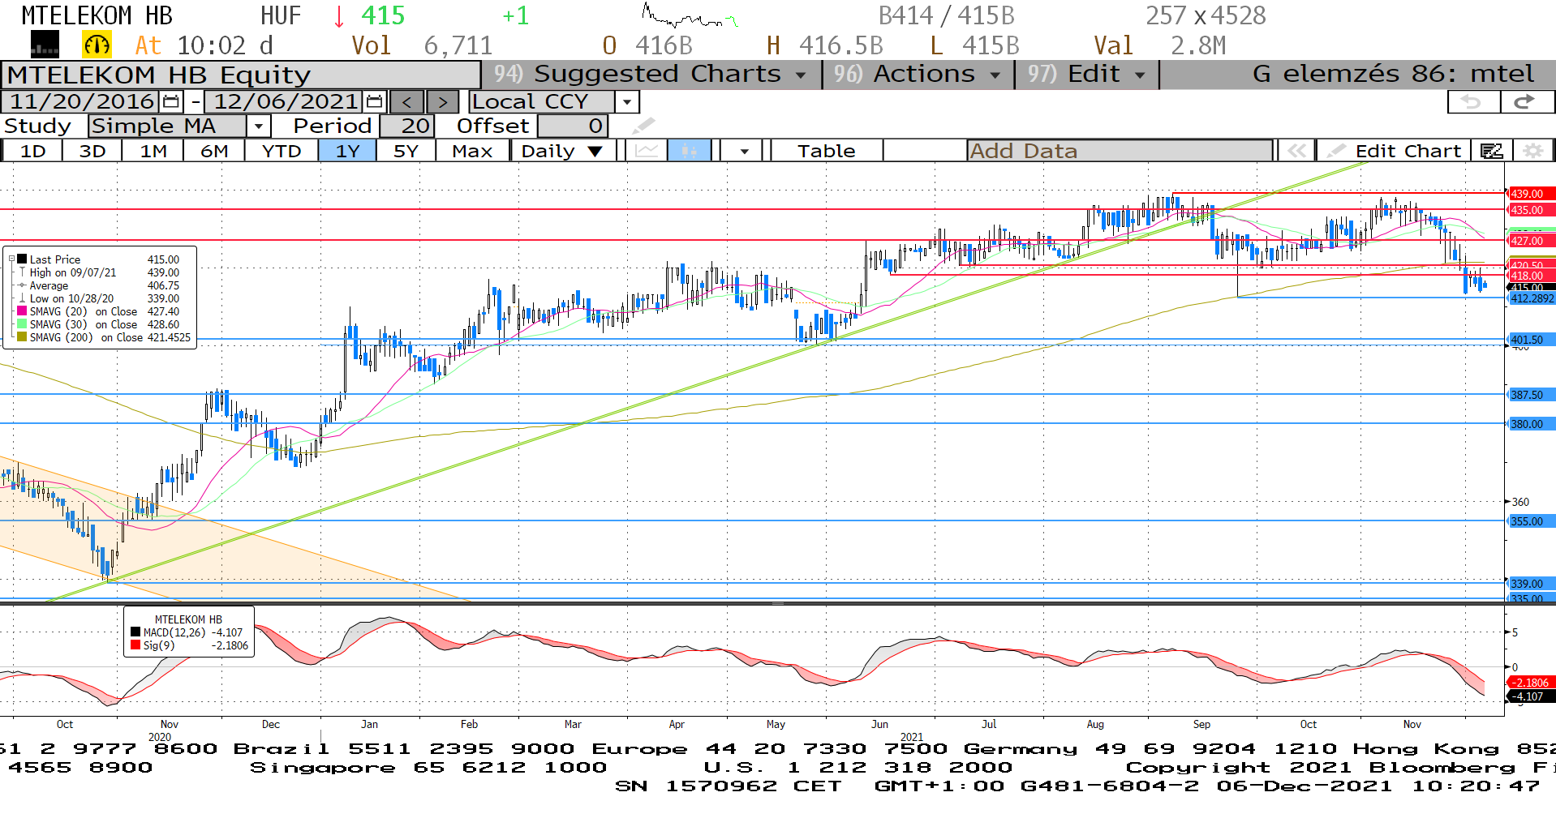
Task: Open Local CCY currency dropdown
Action: pyautogui.click(x=626, y=102)
